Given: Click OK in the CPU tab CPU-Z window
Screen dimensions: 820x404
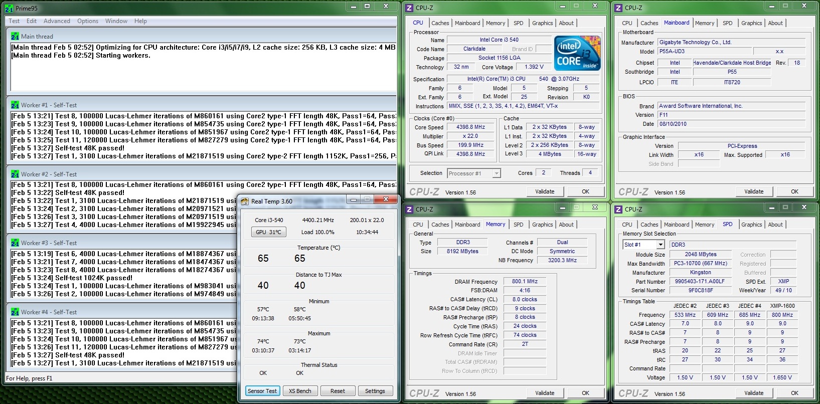Looking at the screenshot, I should pyautogui.click(x=585, y=191).
